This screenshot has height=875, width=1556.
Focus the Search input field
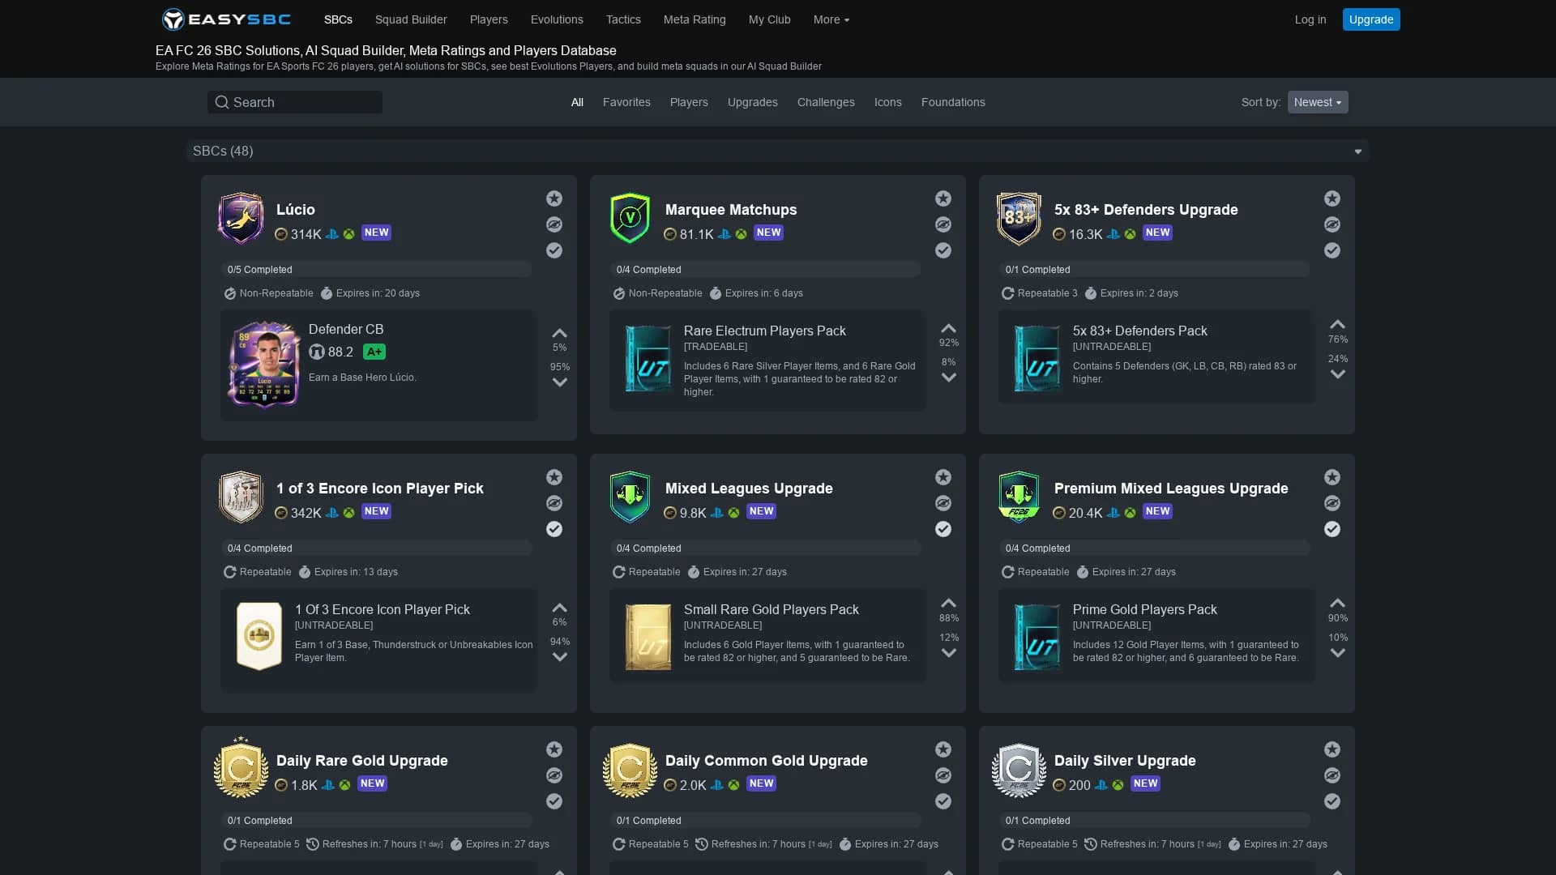(x=295, y=102)
